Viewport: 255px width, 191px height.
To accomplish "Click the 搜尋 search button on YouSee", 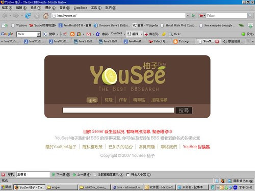I will click(x=184, y=111).
